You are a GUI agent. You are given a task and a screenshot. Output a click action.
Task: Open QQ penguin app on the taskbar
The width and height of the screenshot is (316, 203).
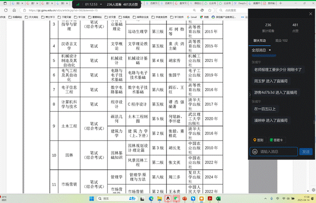click(x=168, y=199)
